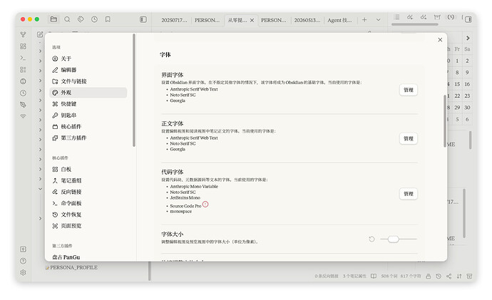Image resolution: width=492 pixels, height=300 pixels.
Task: Switch to the Agent 技... tab
Action: 339,20
